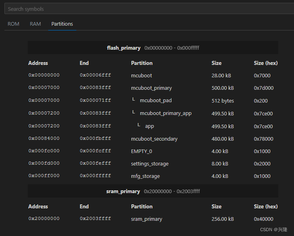This screenshot has width=294, height=236.
Task: Select the mcuboot_pad child partition
Action: point(155,101)
